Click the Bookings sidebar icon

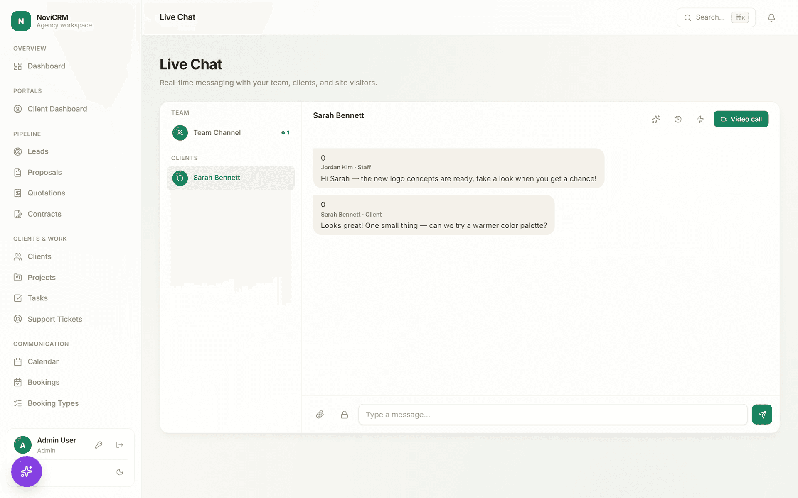[17, 383]
